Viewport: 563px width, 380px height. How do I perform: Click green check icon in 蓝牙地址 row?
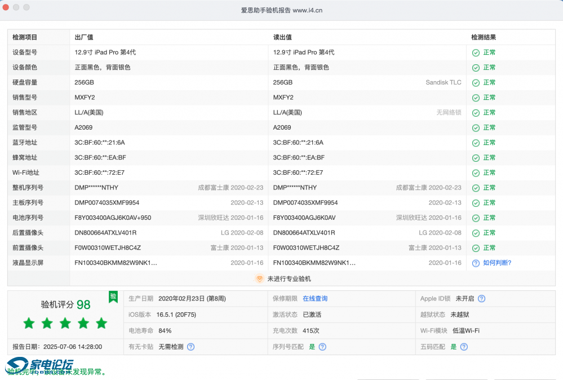pos(476,143)
